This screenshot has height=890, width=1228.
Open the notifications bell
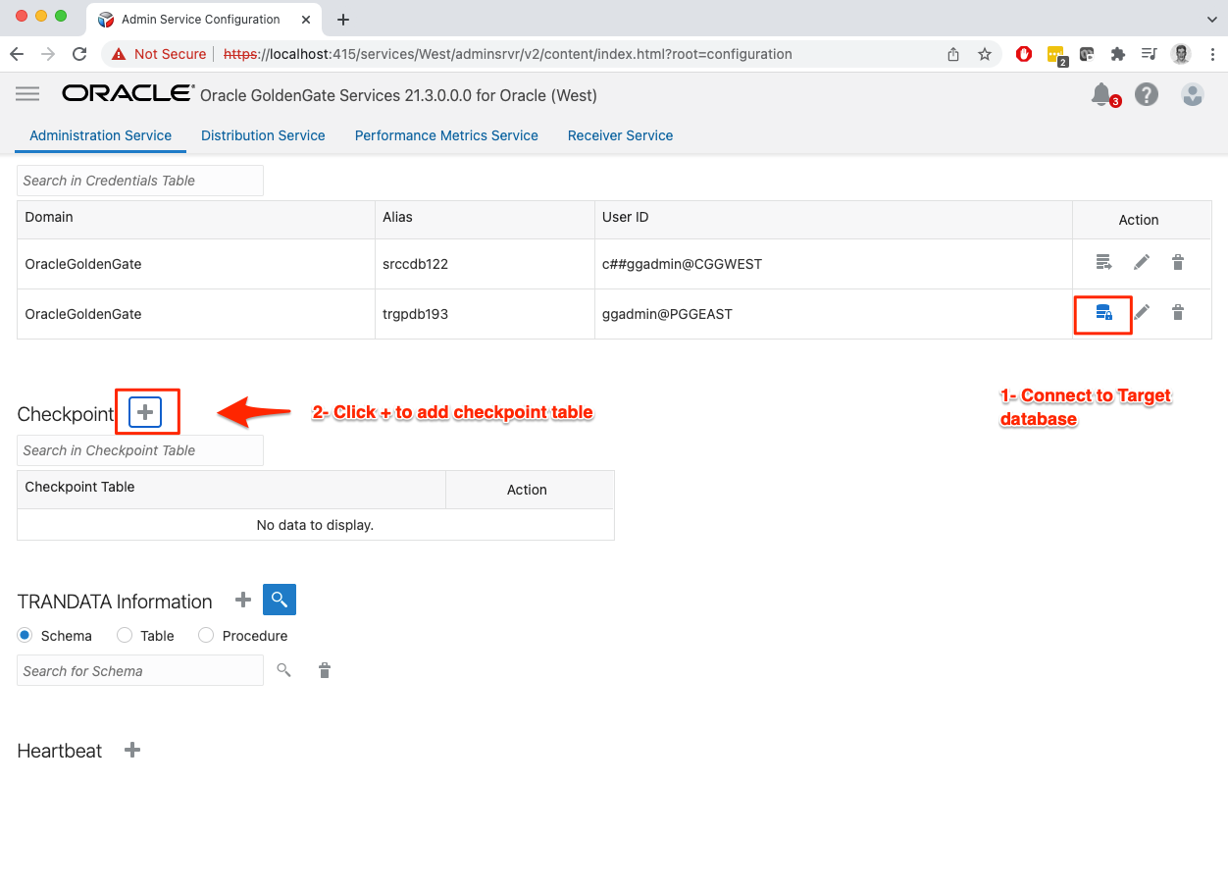tap(1101, 94)
